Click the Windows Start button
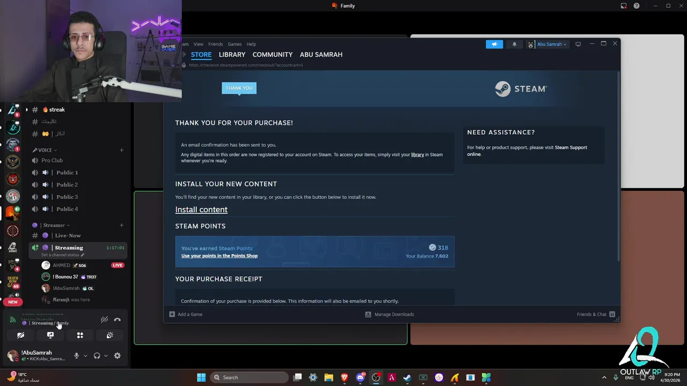 (201, 377)
